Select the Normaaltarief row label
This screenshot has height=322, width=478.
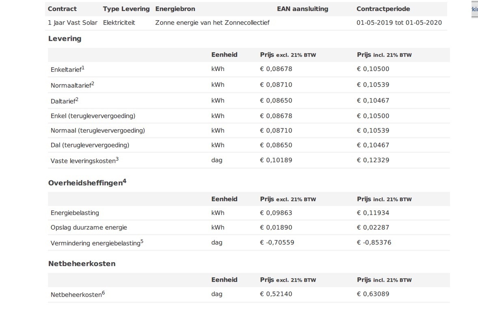(x=71, y=86)
